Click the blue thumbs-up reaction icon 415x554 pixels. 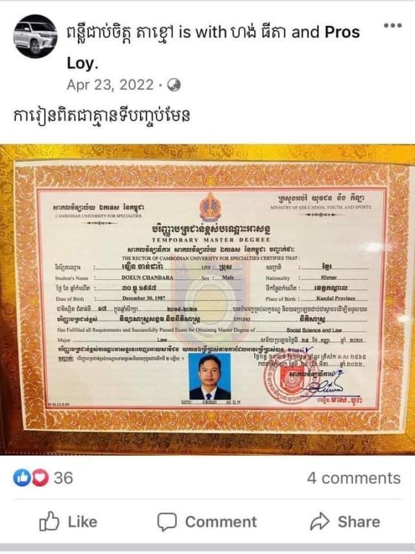[x=22, y=478]
